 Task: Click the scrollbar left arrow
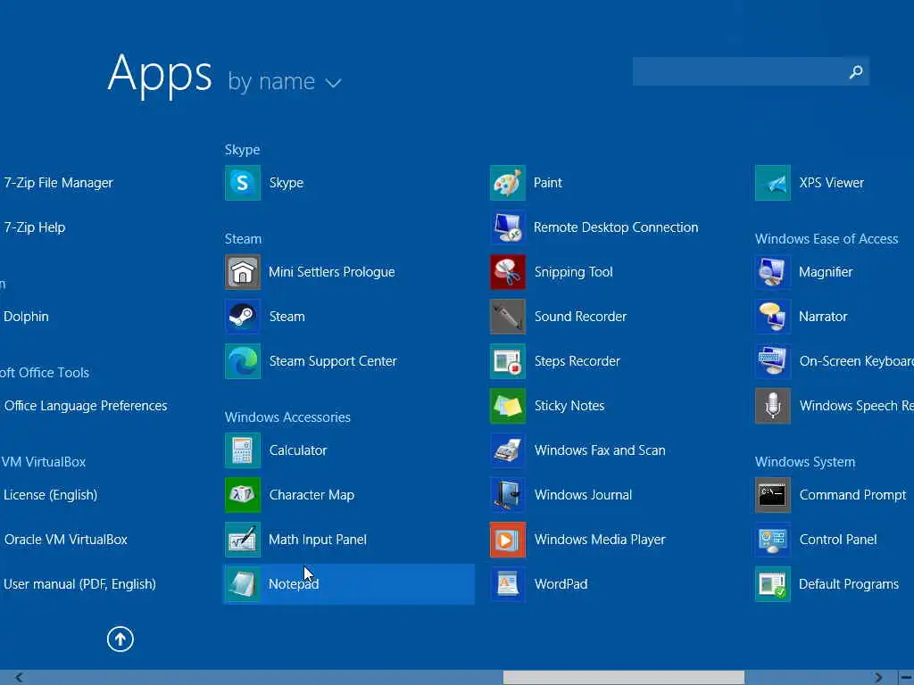pyautogui.click(x=20, y=678)
